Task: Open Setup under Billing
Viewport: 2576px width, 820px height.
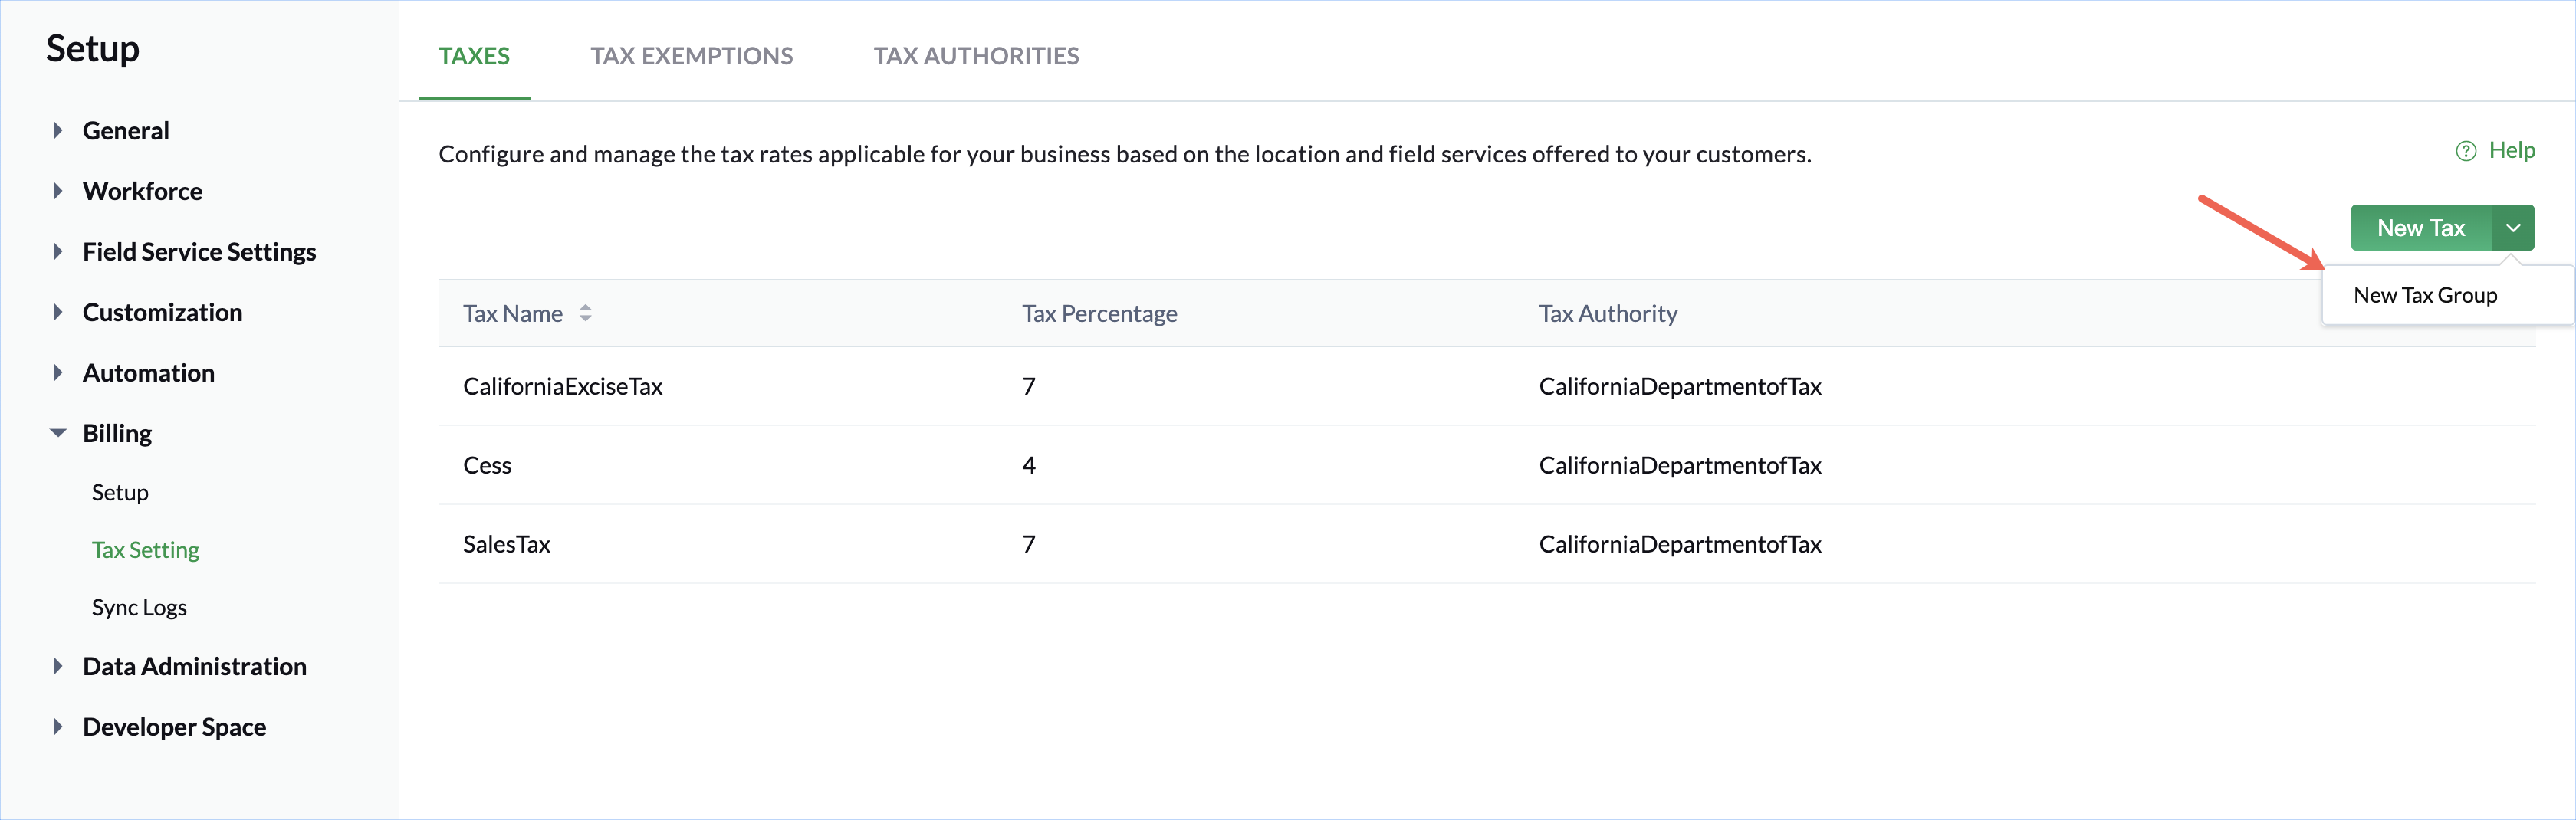Action: click(x=120, y=492)
